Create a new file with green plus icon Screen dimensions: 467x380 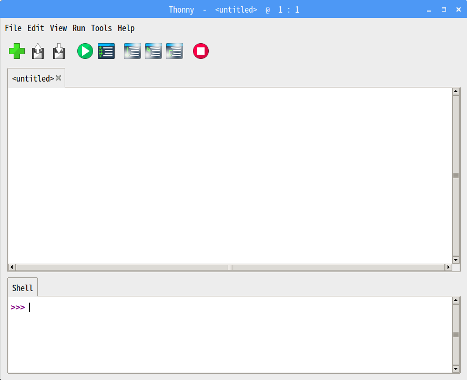tap(17, 51)
